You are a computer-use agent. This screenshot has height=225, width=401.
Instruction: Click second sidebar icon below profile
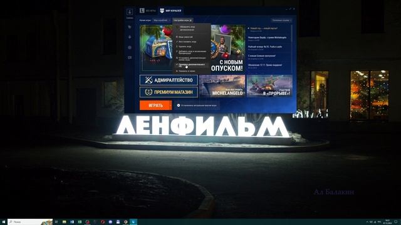(x=130, y=37)
